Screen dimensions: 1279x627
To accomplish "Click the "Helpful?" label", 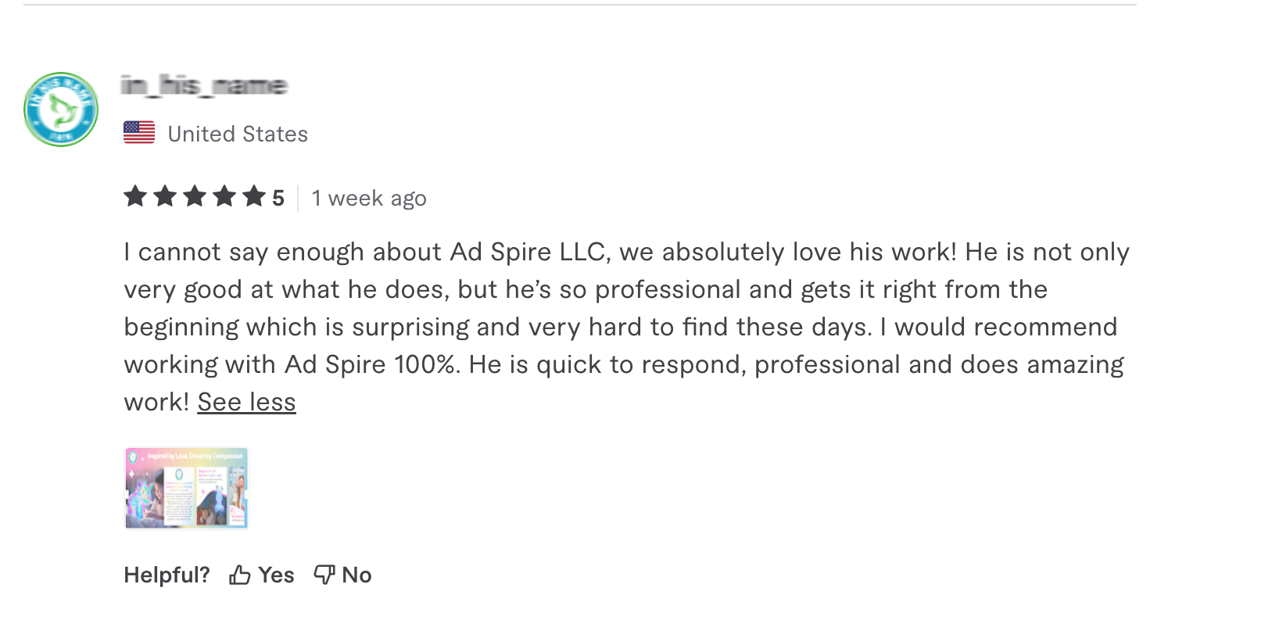I will (x=167, y=575).
